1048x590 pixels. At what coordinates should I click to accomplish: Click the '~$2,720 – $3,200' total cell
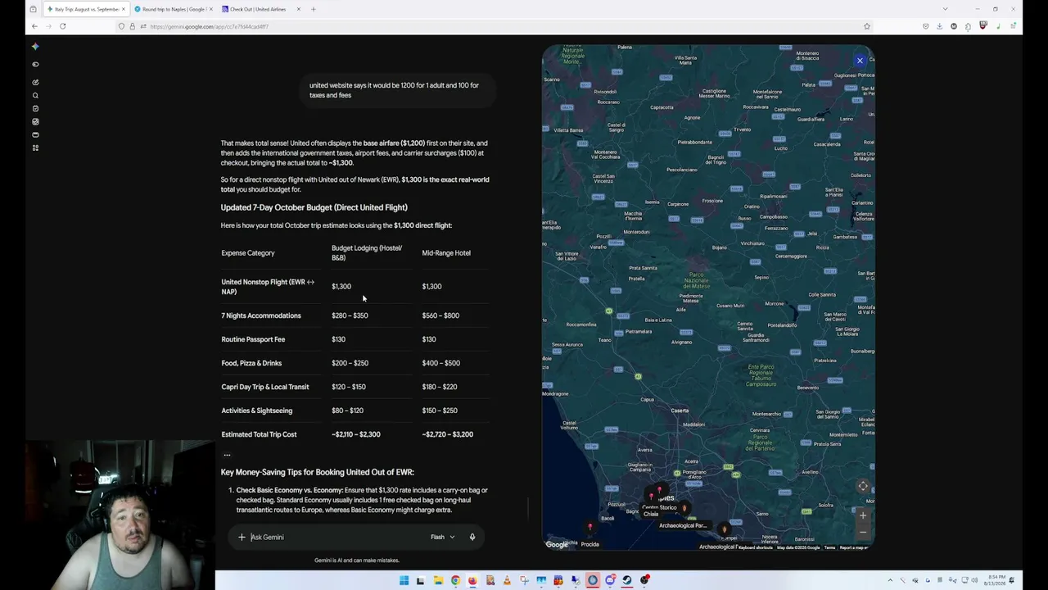click(447, 434)
